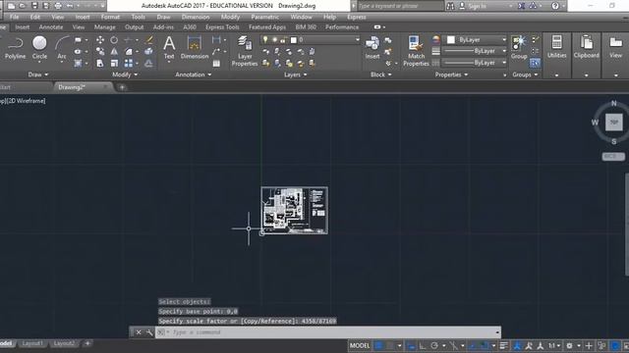Add a new layout with plus button
Screen dimensions: 629x353
click(87, 343)
